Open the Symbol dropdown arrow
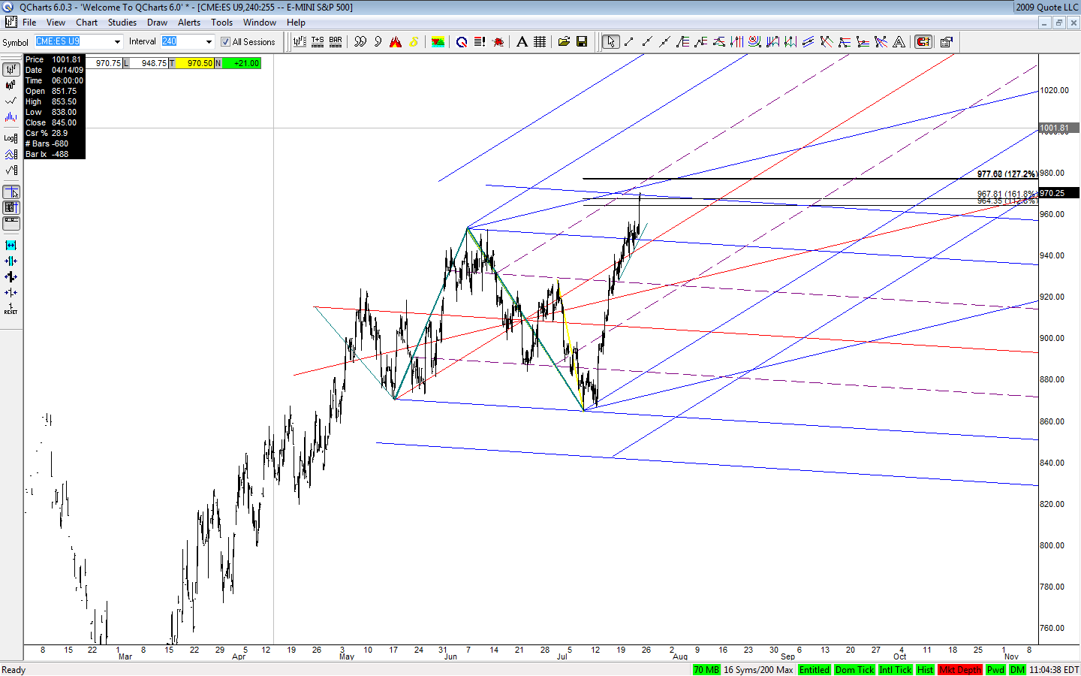 (117, 42)
